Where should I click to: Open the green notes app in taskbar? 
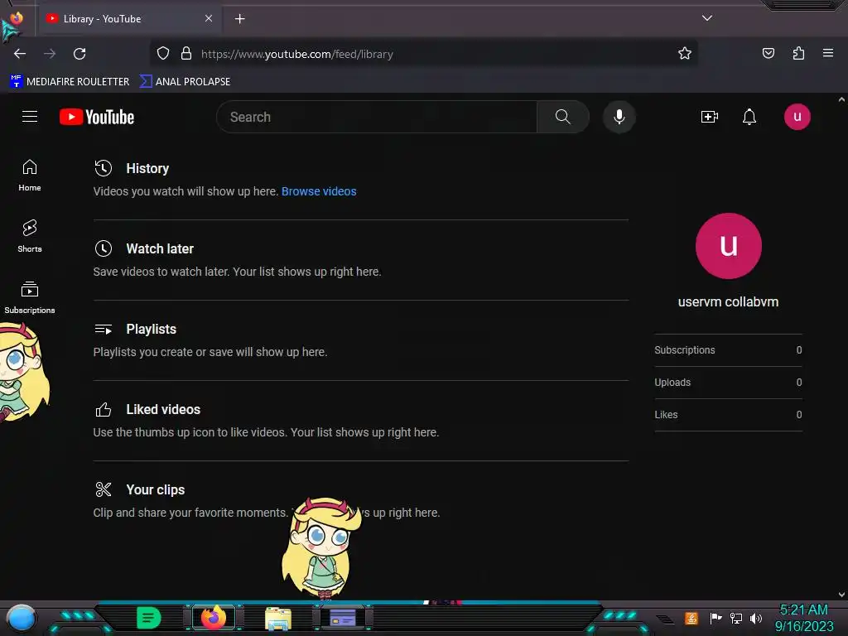point(148,618)
